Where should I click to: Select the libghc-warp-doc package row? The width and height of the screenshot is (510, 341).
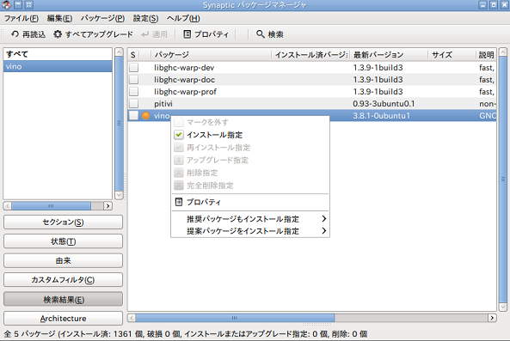312,80
